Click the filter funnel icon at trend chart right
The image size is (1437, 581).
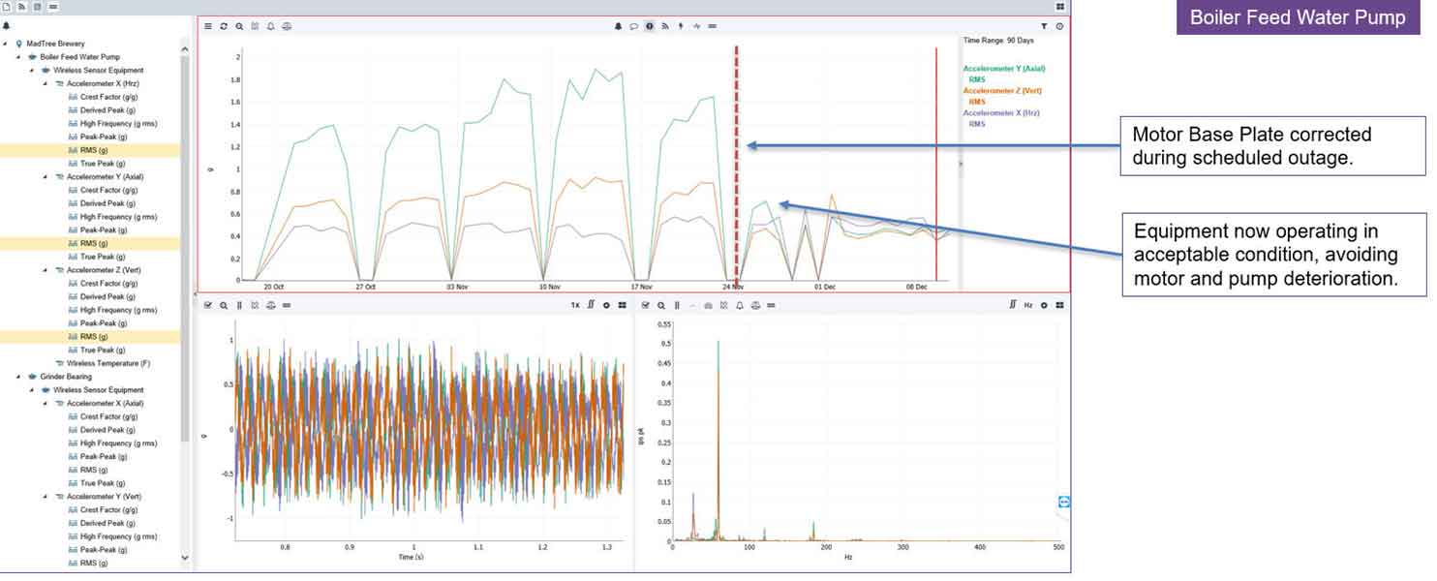coord(1044,26)
